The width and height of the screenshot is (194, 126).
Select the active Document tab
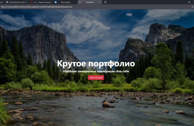click(x=90, y=2)
